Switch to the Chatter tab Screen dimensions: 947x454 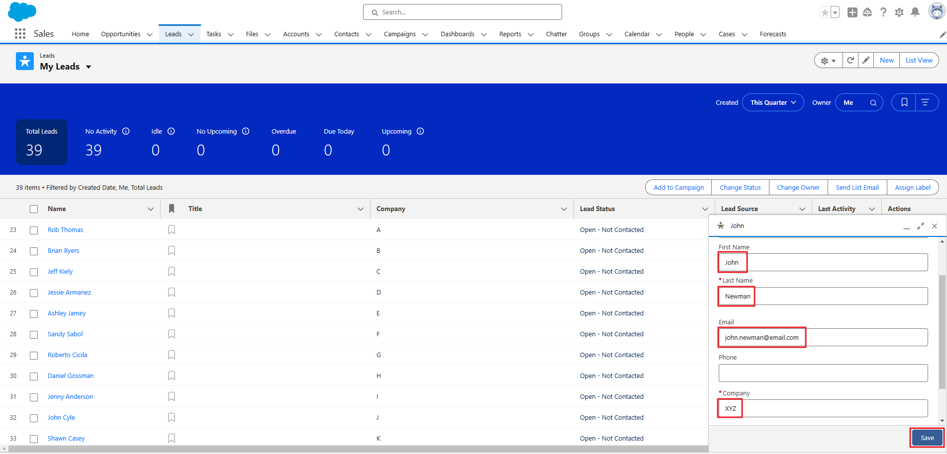pos(556,34)
